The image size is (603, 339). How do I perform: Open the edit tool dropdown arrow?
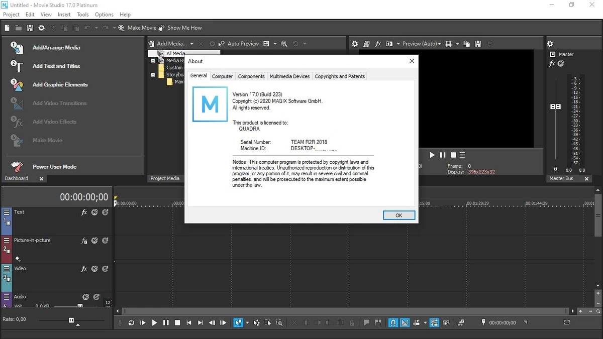click(x=247, y=323)
